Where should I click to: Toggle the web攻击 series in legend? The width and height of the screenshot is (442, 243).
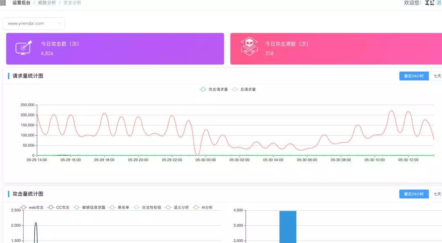pos(24,207)
